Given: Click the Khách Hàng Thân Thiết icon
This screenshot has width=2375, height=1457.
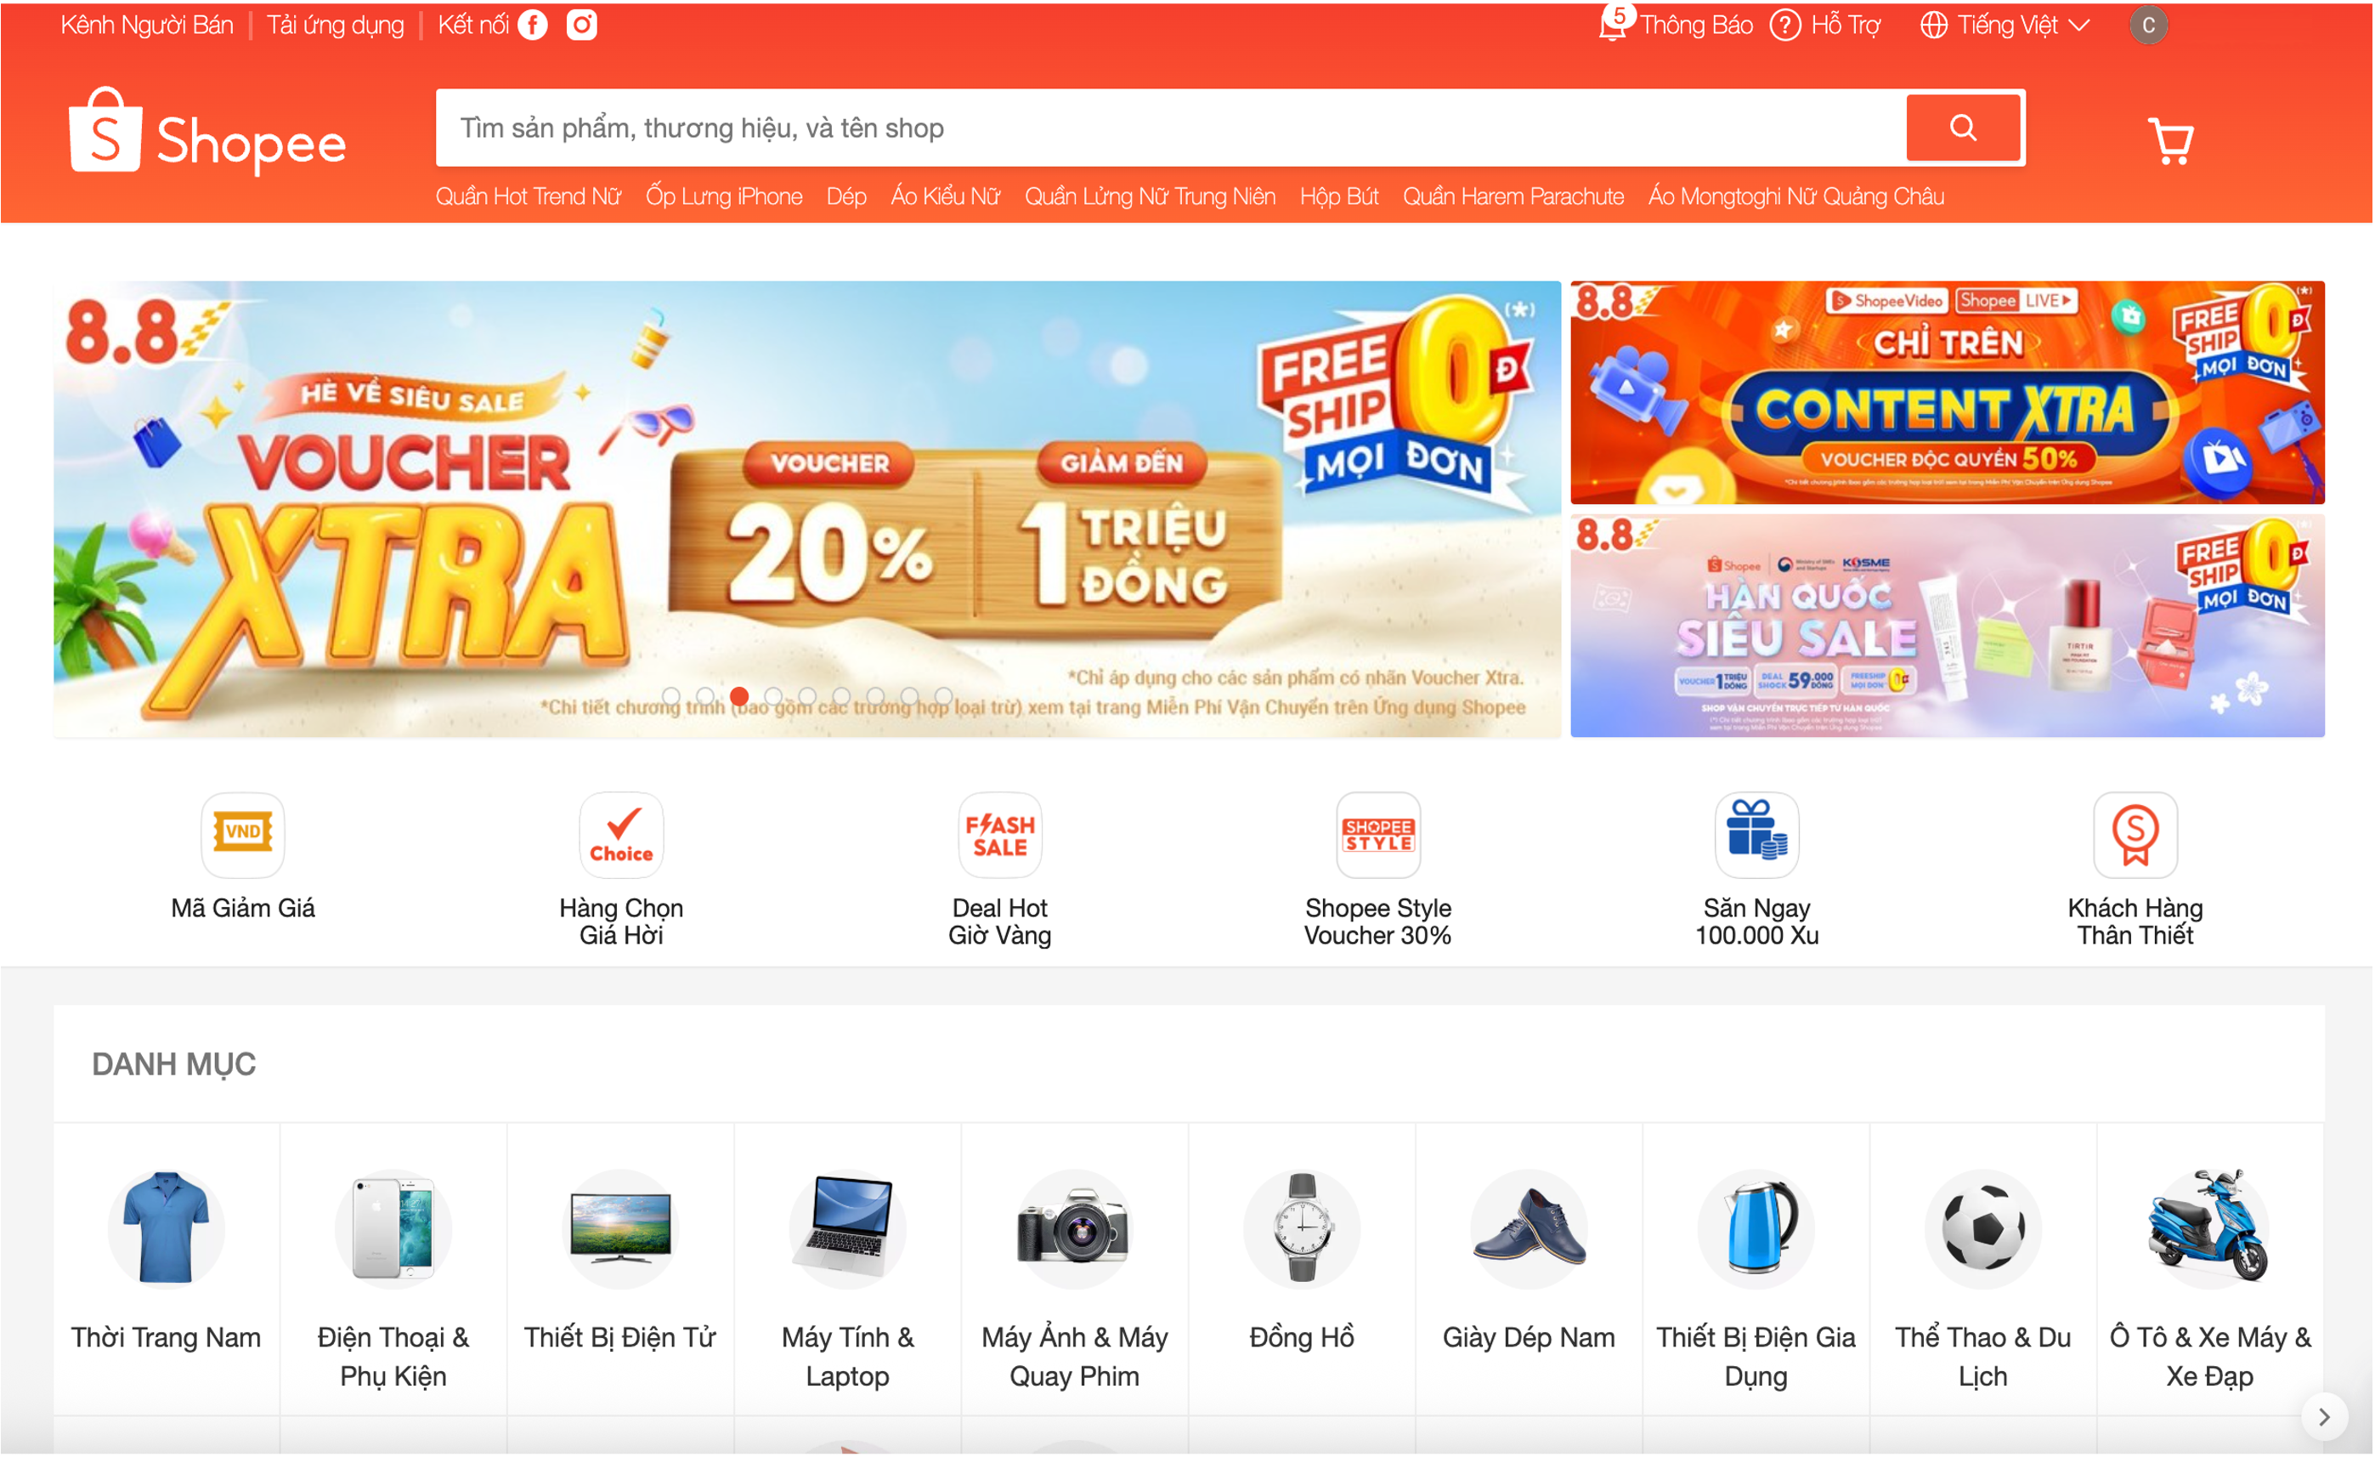Looking at the screenshot, I should (2135, 834).
